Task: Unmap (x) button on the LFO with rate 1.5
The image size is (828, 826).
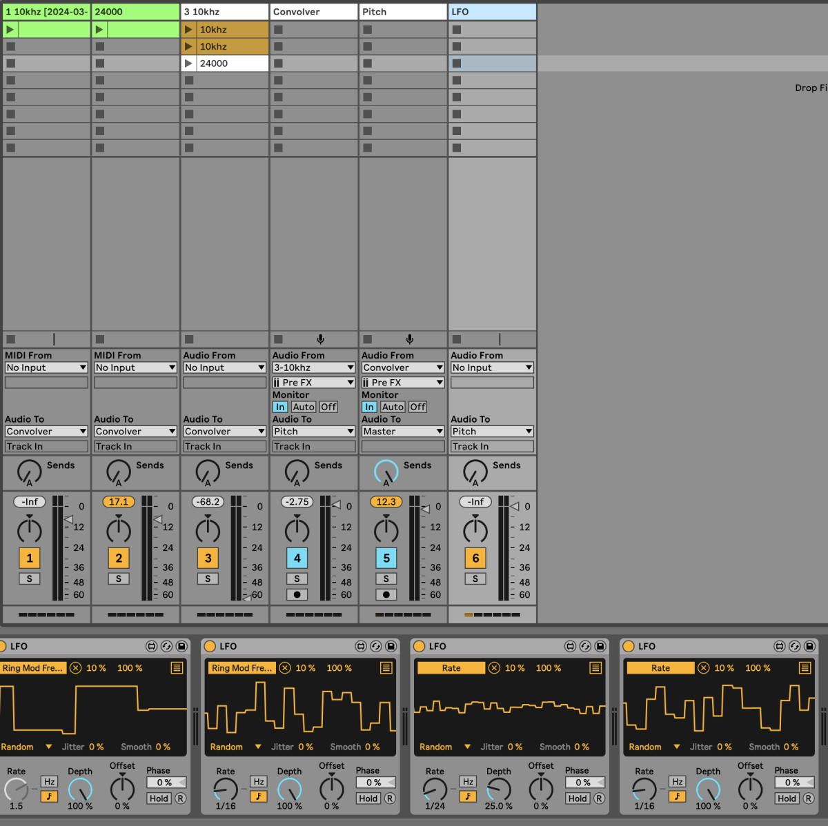Action: tap(76, 667)
